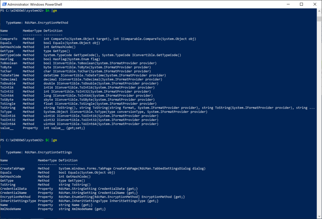322x219 pixels.
Task: Click the value__ property row
Action: pos(7,128)
